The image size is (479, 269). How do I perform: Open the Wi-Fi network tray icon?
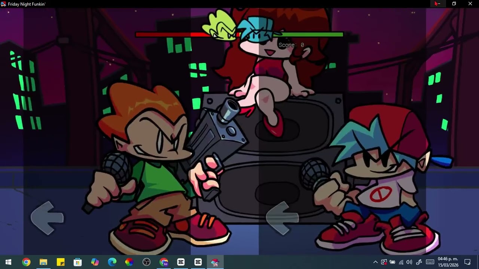401,262
